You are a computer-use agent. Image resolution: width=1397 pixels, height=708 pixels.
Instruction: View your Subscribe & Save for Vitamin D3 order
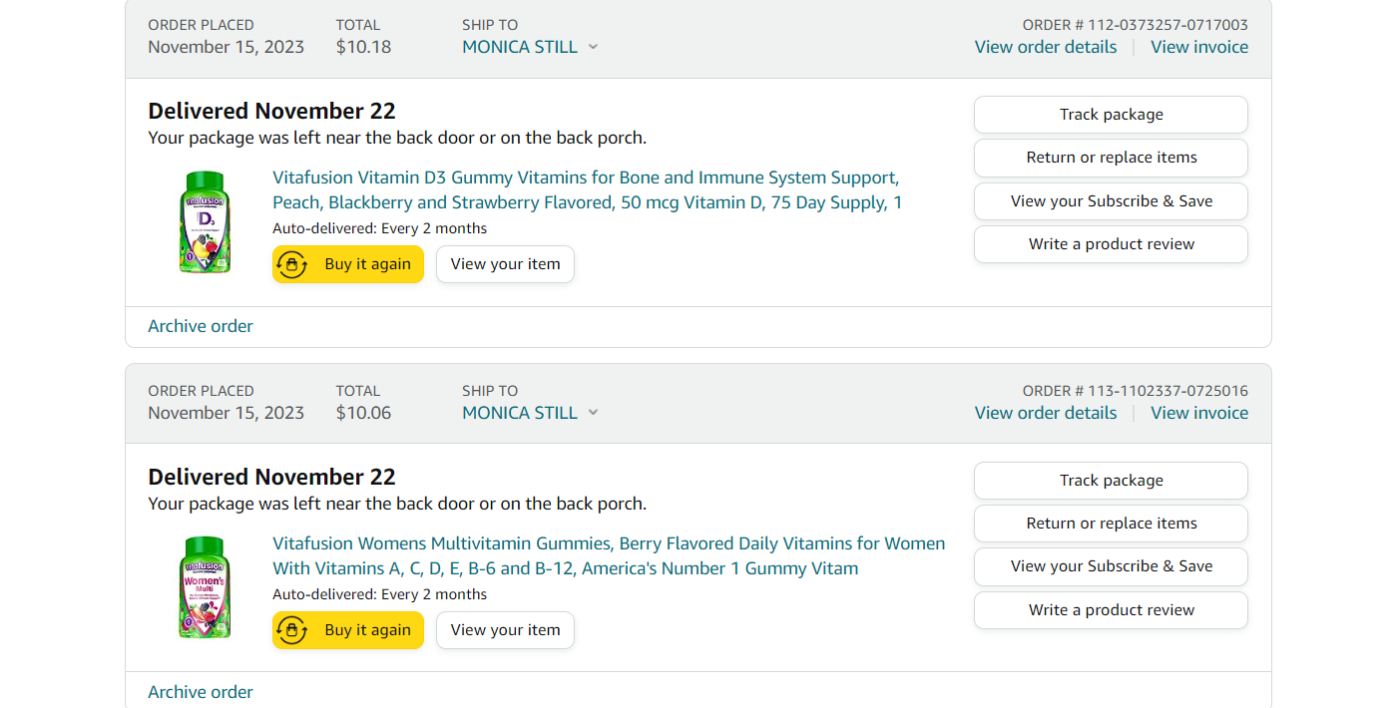point(1111,201)
